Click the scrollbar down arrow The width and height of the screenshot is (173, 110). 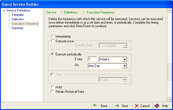(170, 100)
